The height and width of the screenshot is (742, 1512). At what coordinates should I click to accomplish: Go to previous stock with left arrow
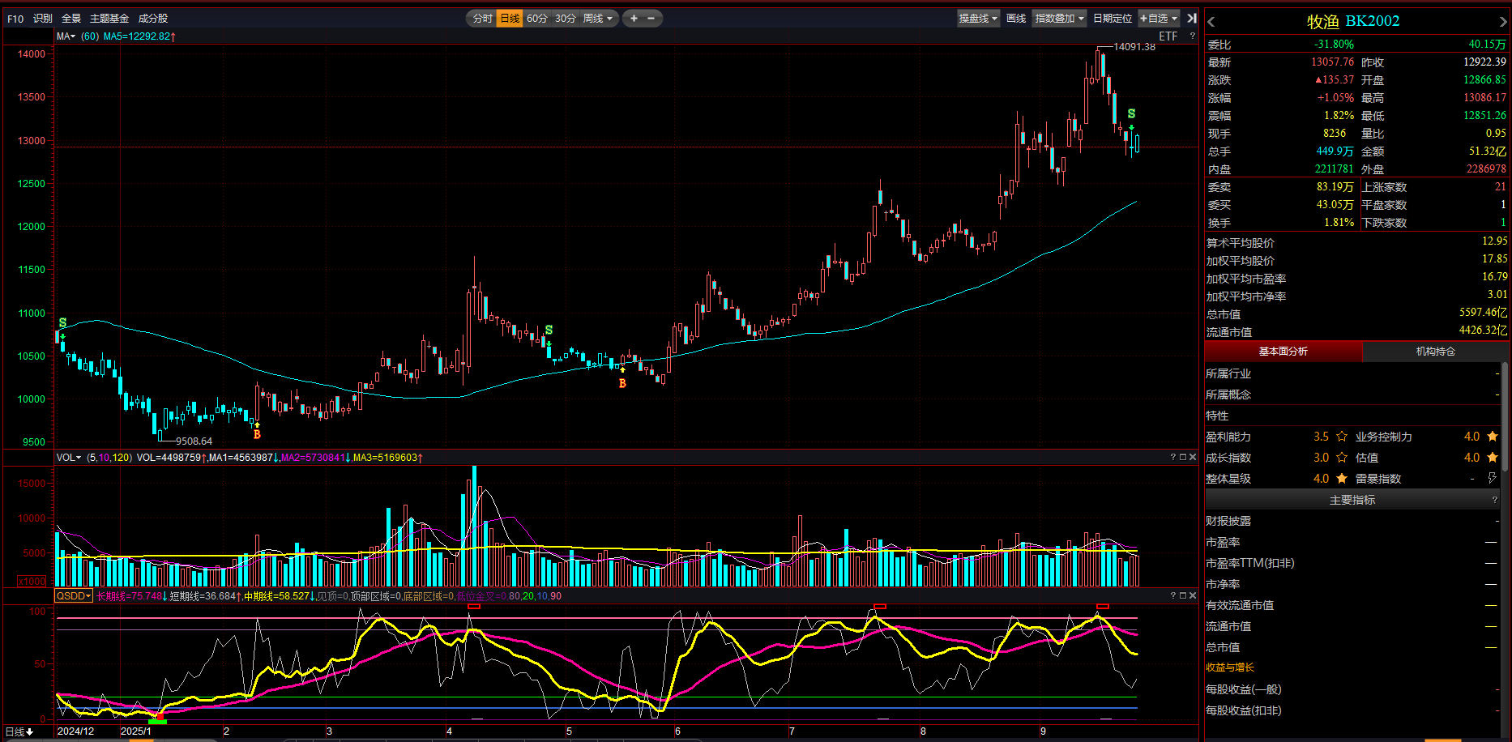tap(1211, 22)
